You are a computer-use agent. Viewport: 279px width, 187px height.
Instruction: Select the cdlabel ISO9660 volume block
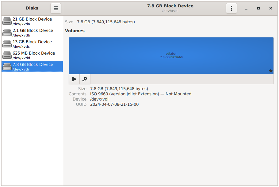pyautogui.click(x=171, y=55)
